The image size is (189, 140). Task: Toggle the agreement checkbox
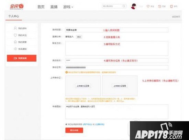point(66,124)
